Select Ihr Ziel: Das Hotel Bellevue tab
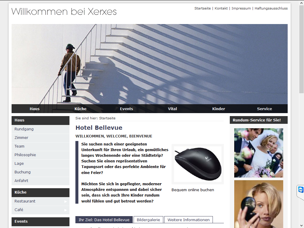This screenshot has height=228, width=304. 104,220
